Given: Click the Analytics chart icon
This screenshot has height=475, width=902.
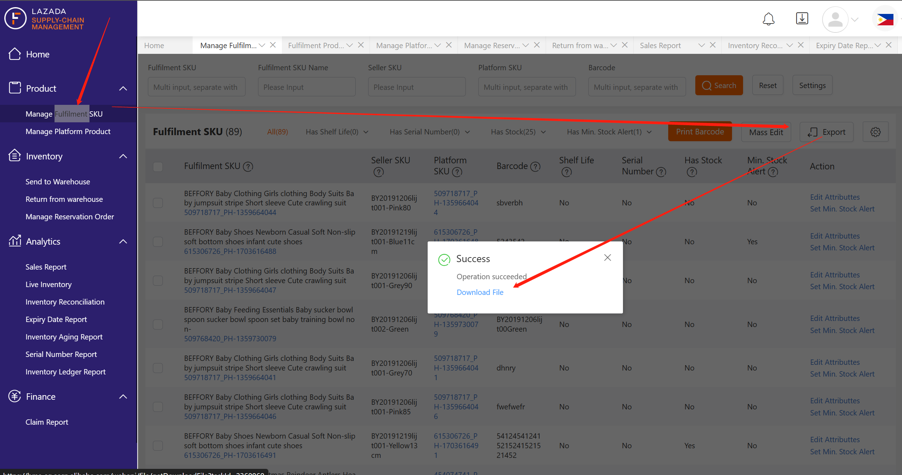Looking at the screenshot, I should tap(15, 241).
